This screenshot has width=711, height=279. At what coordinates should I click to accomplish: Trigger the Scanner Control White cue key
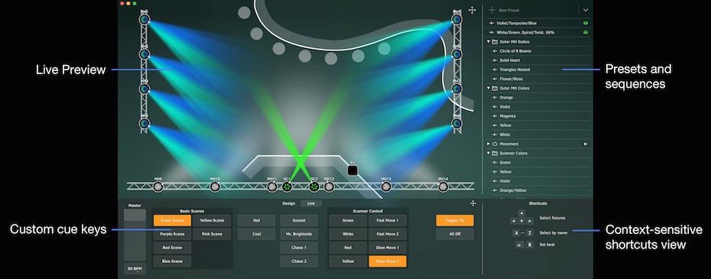348,234
